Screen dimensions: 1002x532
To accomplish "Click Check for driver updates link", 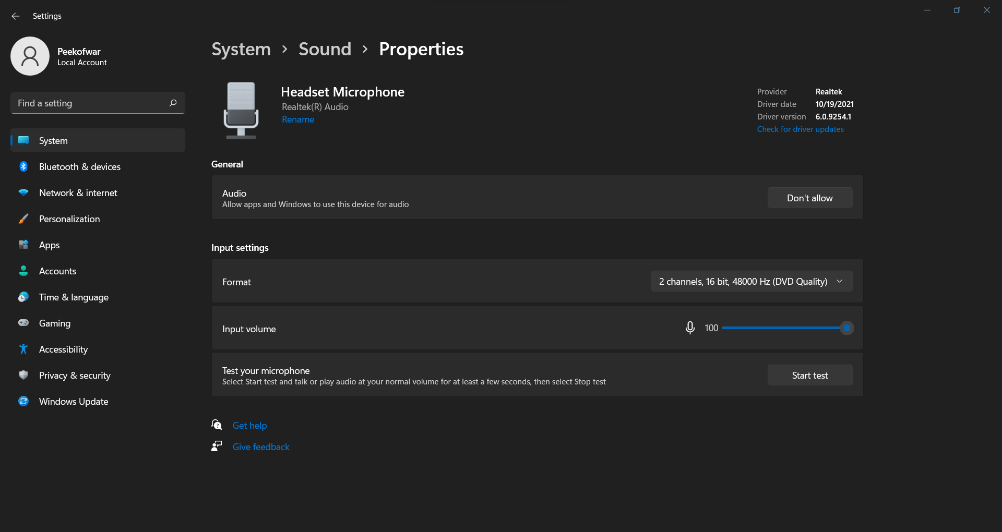I will tap(800, 129).
